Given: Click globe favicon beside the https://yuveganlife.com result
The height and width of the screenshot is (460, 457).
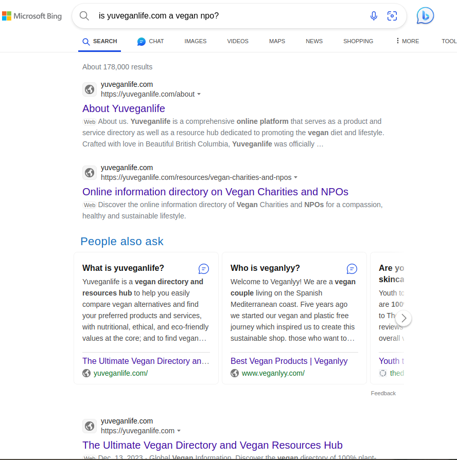Looking at the screenshot, I should 90,426.
